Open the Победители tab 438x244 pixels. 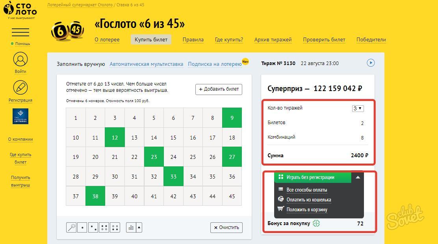tap(371, 40)
